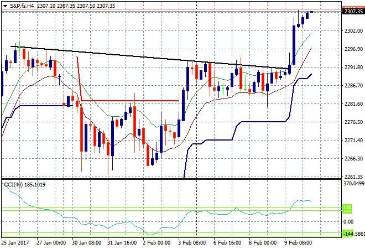Viewport: 365px width, 249px height.
Task: Click the 31 Jan 16:00 time label
Action: click(x=122, y=243)
